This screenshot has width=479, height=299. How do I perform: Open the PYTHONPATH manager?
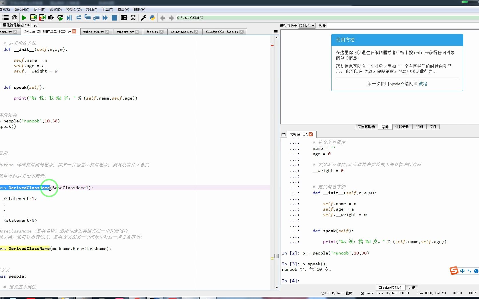[x=152, y=18]
